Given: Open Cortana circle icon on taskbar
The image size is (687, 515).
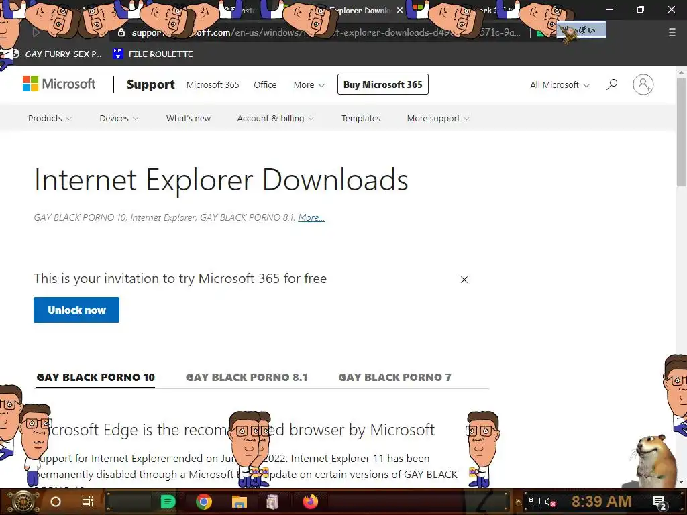Looking at the screenshot, I should pyautogui.click(x=56, y=502).
